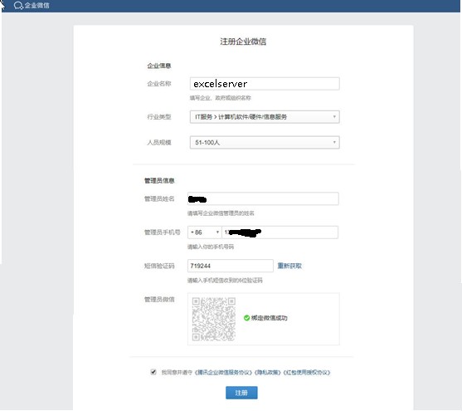Click the 企业名称 input with excelserver
Viewport: 462px width, 411px height.
(265, 84)
